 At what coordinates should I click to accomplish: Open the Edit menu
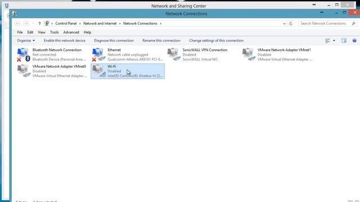[x=30, y=33]
